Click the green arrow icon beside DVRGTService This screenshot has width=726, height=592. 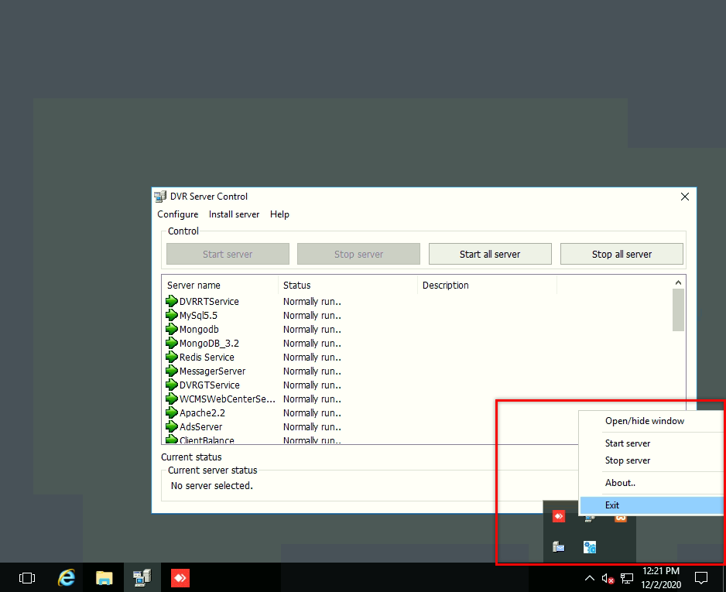tap(172, 385)
